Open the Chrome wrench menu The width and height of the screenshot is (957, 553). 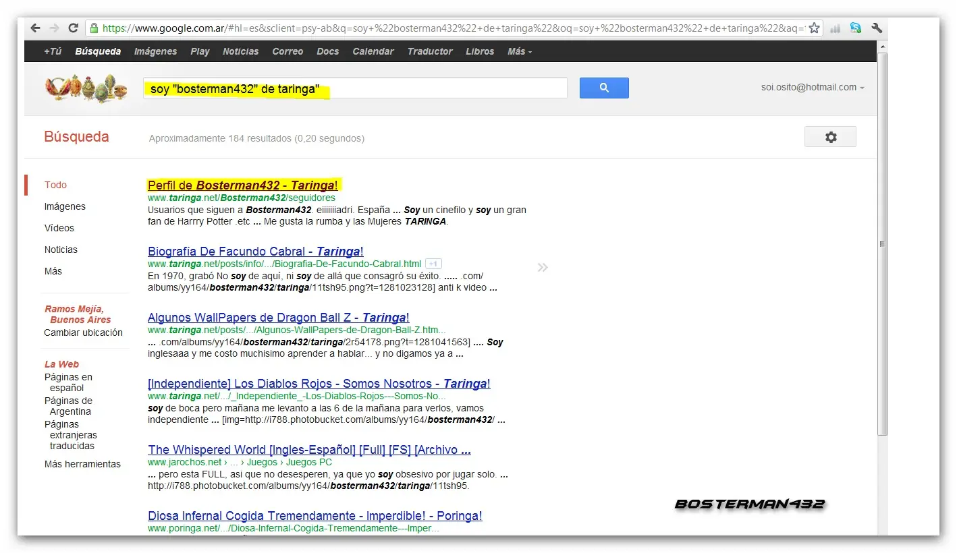tap(877, 28)
